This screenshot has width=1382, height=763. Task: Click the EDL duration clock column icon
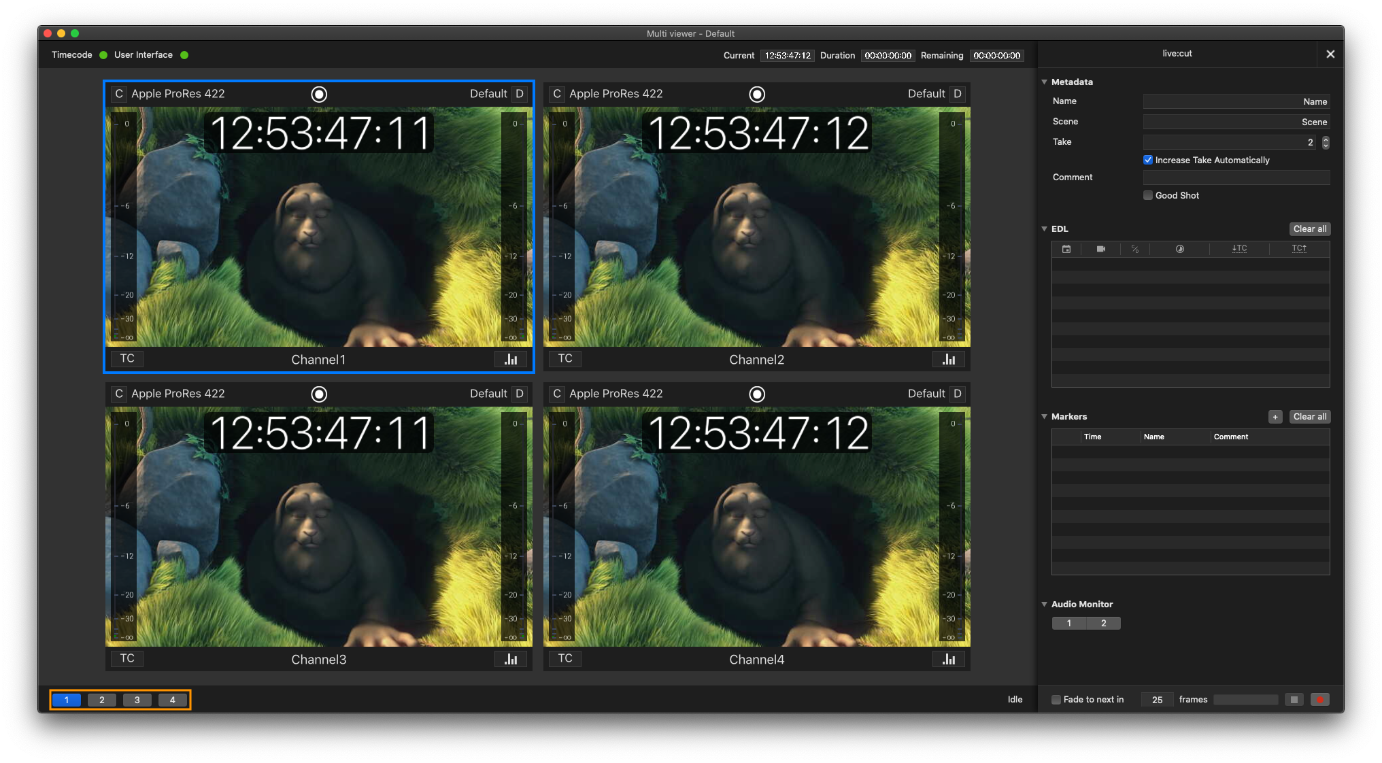(x=1180, y=249)
